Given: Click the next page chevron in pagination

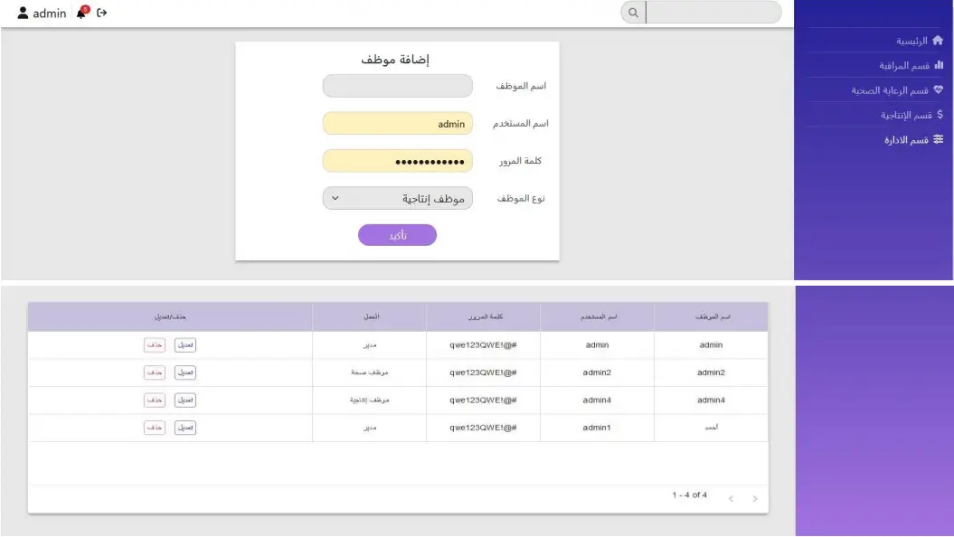Looking at the screenshot, I should click(755, 496).
